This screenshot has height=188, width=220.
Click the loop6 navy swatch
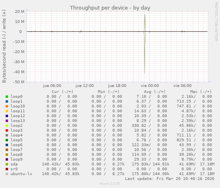tap(7, 145)
